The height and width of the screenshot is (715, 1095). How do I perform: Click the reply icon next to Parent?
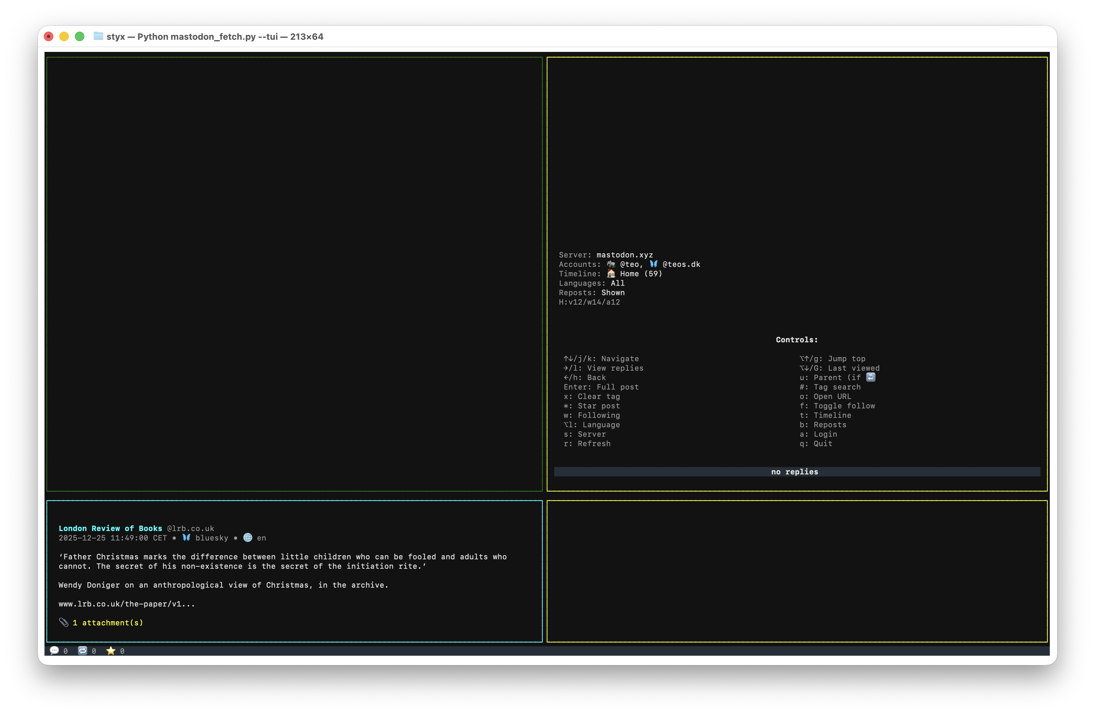[870, 377]
